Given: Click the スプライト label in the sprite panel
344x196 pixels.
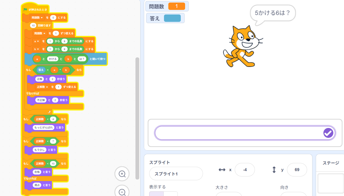Looking at the screenshot, I should tap(159, 162).
